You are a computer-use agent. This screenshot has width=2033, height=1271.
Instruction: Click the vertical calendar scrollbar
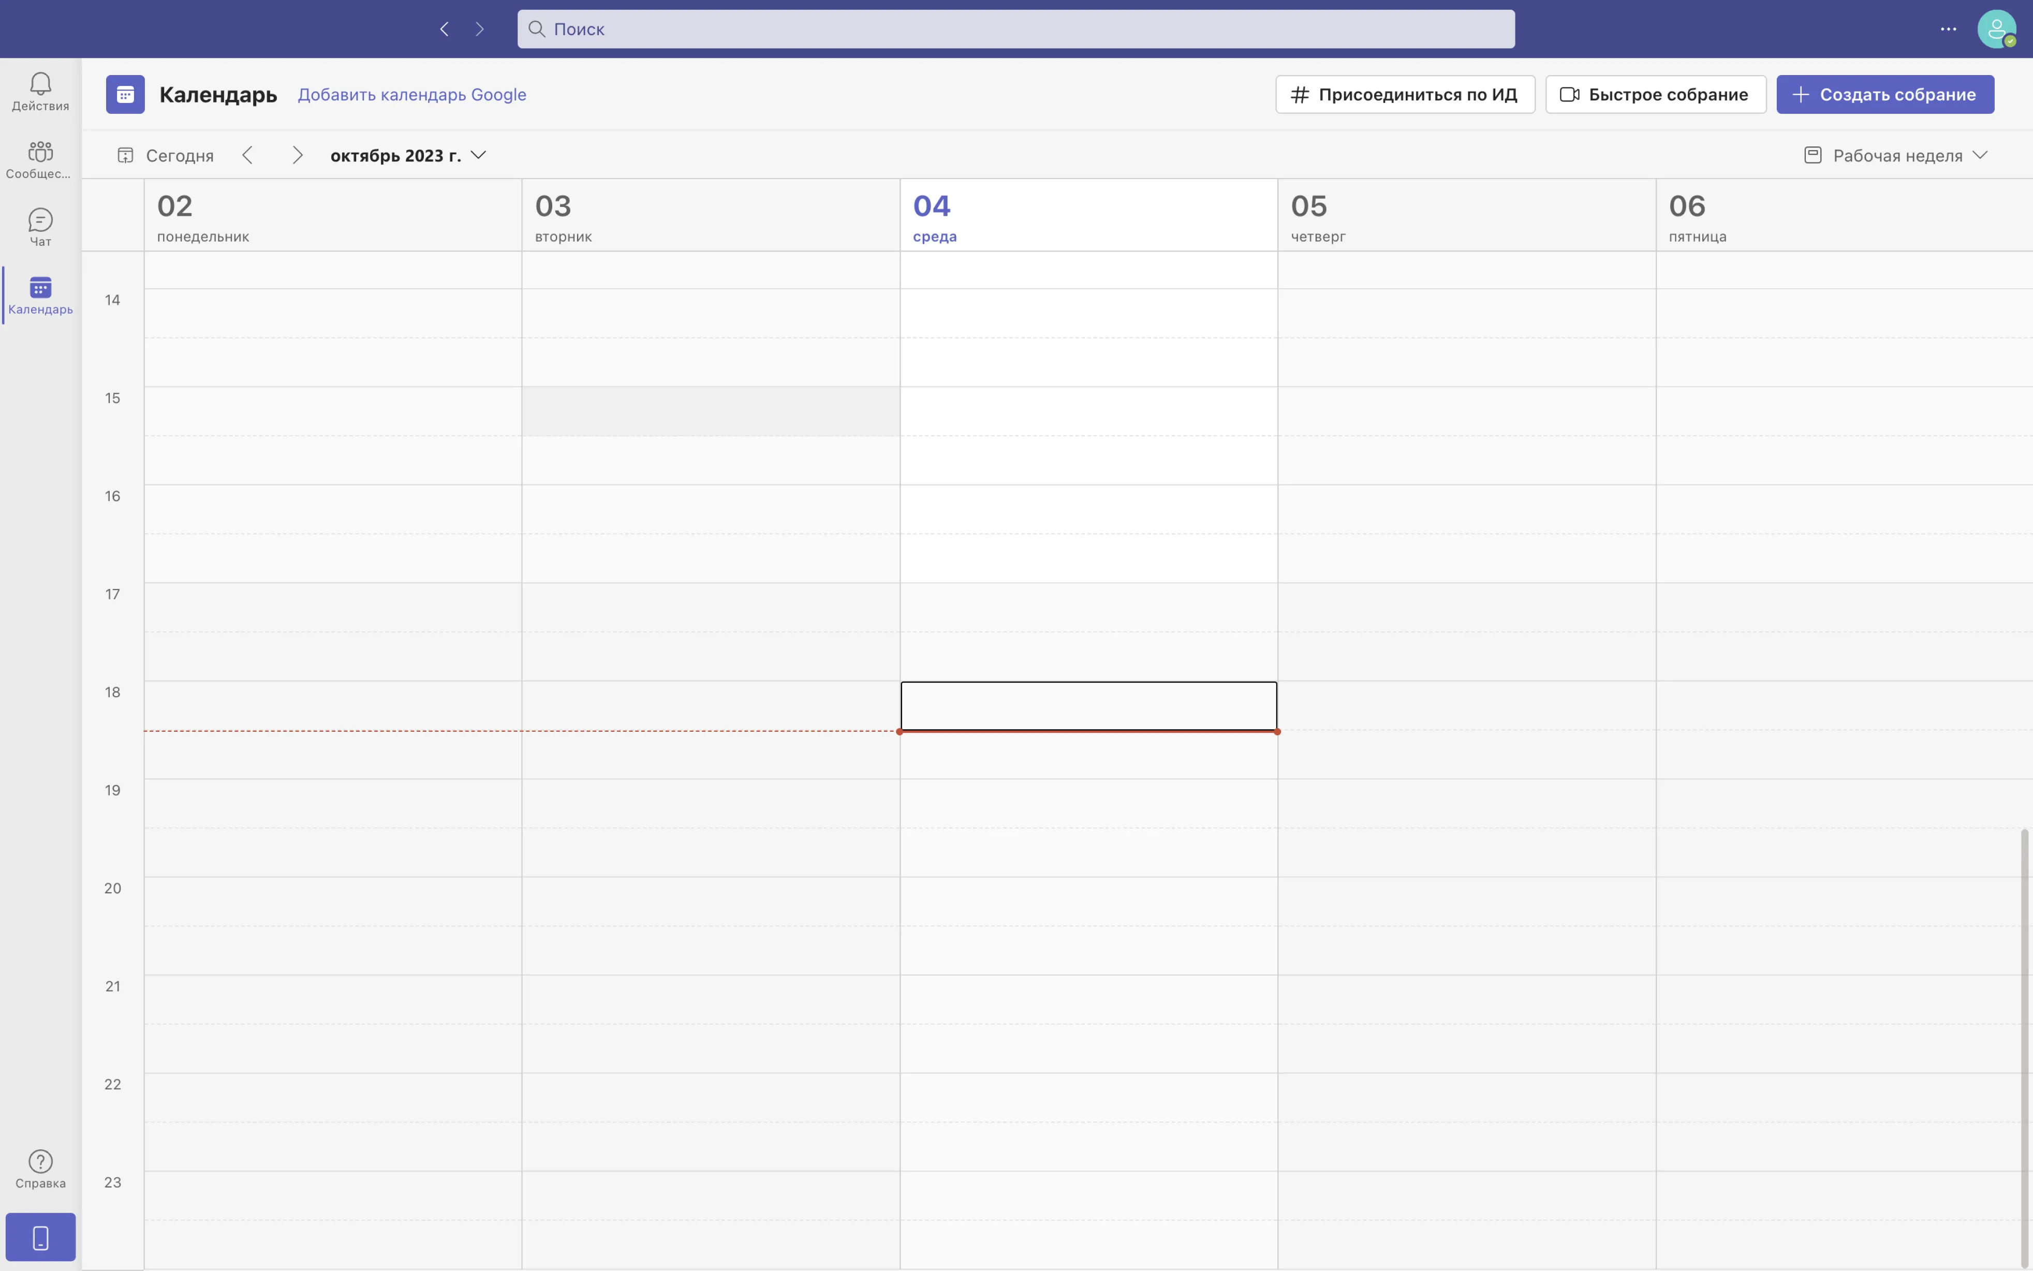tap(2025, 1048)
